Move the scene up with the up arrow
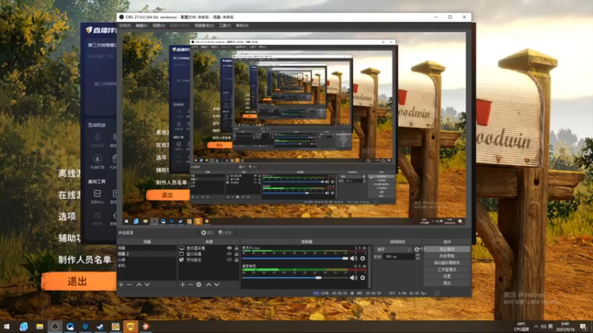Image resolution: width=593 pixels, height=333 pixels. tap(139, 285)
